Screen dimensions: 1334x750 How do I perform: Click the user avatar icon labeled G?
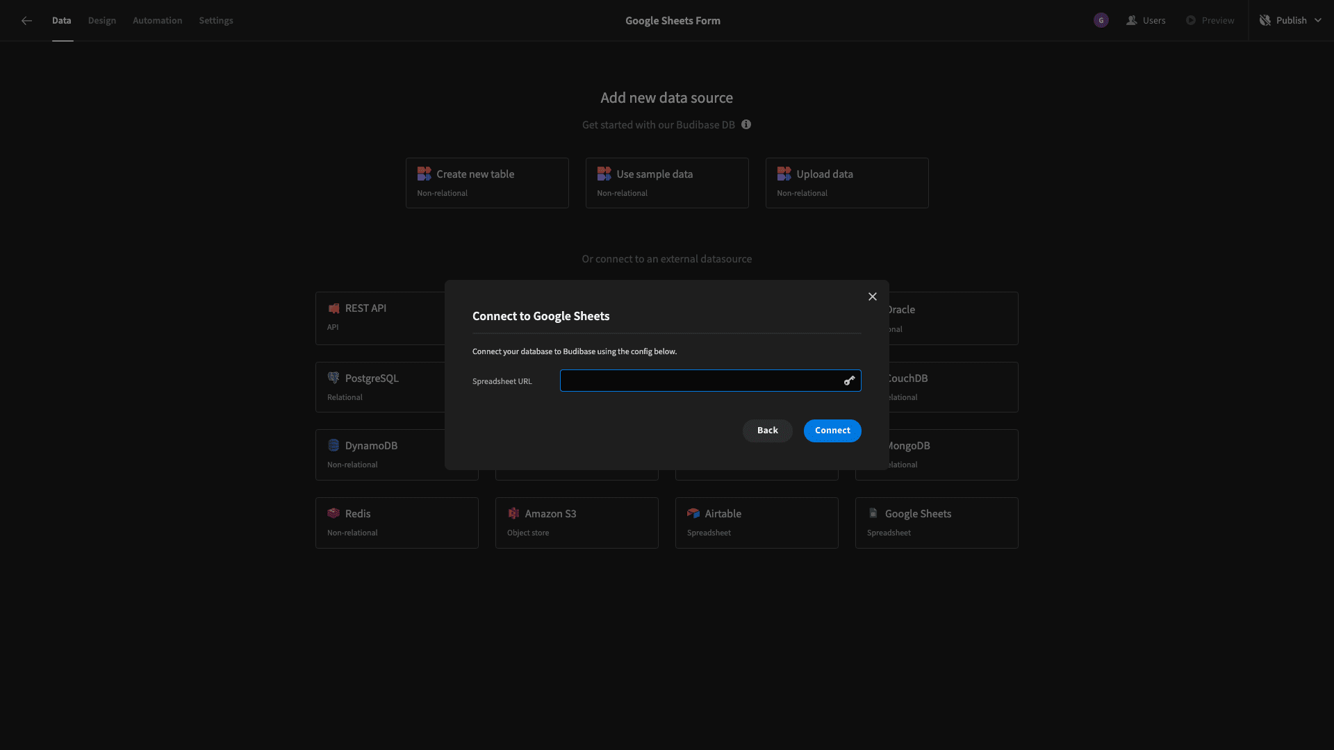point(1101,21)
